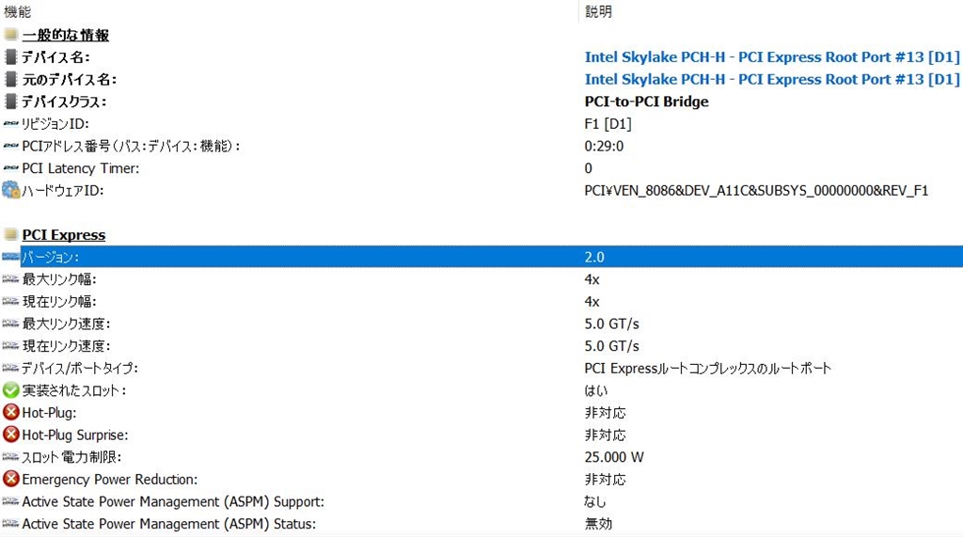This screenshot has width=963, height=537.
Task: Click the green check icon for 実装されたスロット
Action: click(10, 390)
